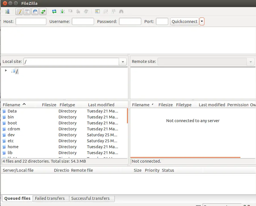256x206 pixels.
Task: Click folder icon of cdrom row
Action: (4, 129)
